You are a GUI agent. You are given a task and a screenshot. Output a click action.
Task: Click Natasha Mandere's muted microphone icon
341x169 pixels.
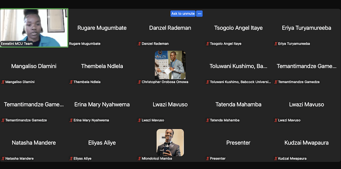[x=3, y=158]
